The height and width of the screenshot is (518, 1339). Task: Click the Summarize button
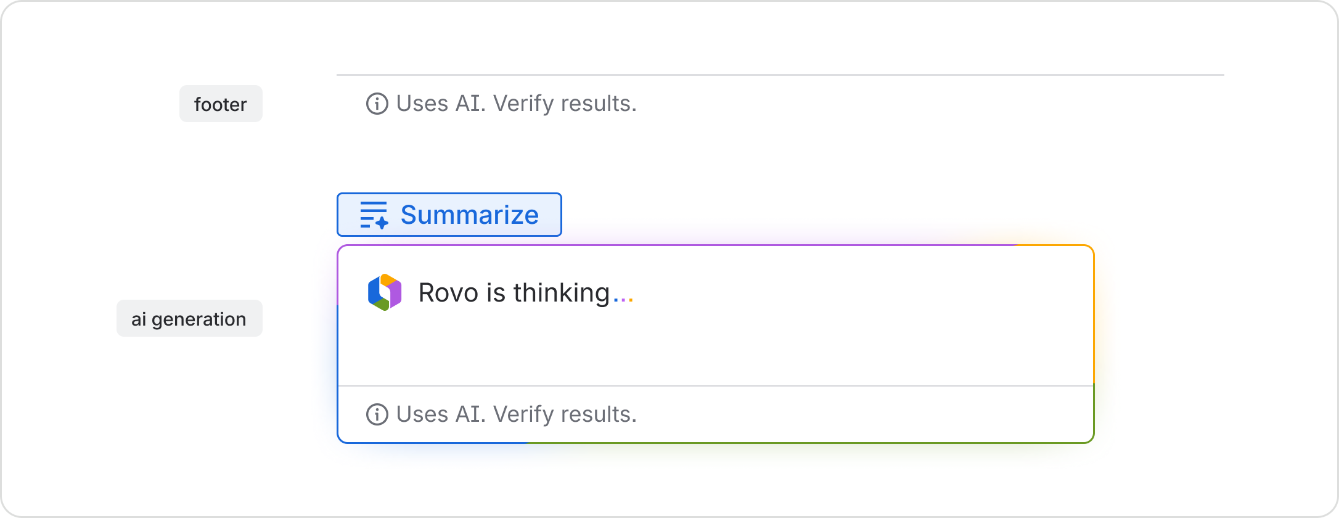[x=449, y=215]
